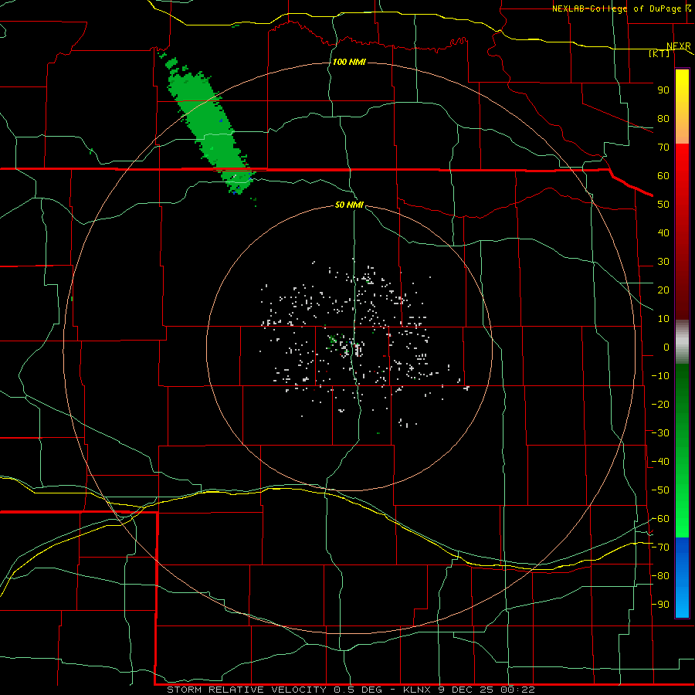Click the Storm Relative Velocity caption text
Viewport: 695px width, 695px height.
(351, 690)
